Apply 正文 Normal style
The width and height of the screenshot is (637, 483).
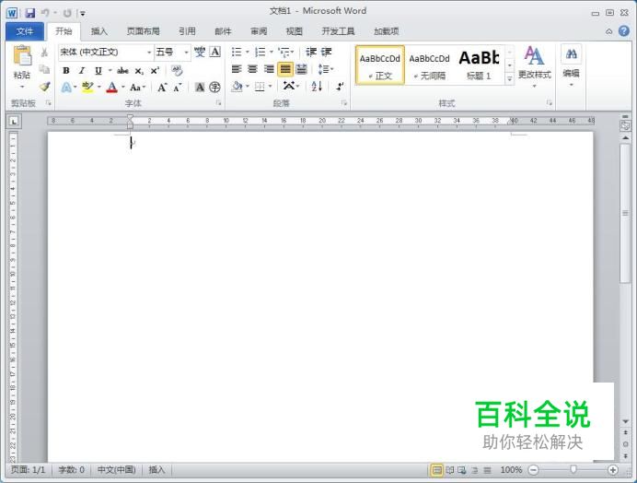tap(380, 65)
